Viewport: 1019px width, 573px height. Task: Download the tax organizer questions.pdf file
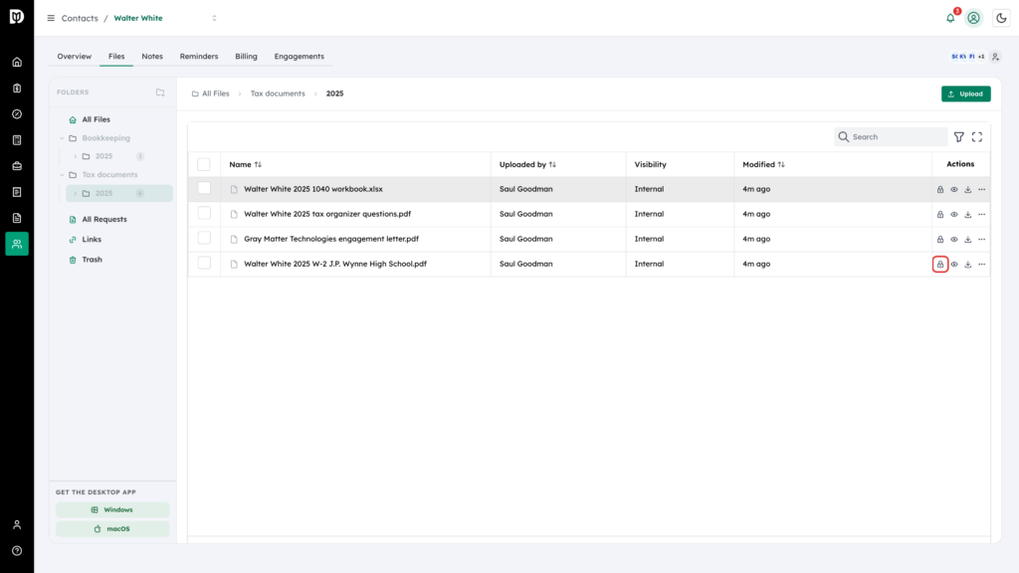968,215
